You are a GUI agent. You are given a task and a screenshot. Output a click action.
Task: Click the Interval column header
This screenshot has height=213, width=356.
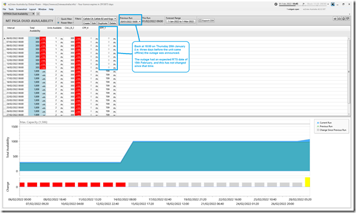point(11,28)
